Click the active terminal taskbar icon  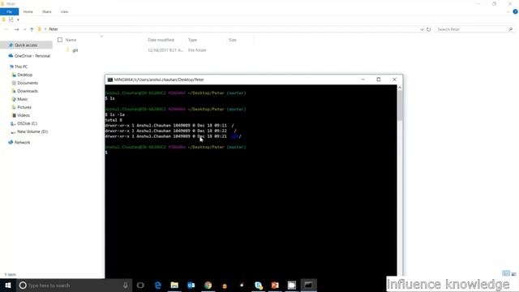308,285
